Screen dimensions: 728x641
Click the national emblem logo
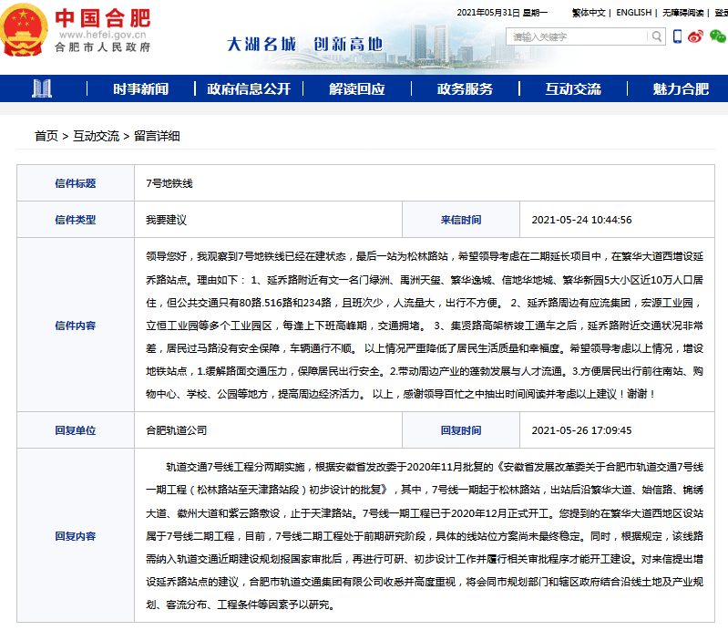pos(23,30)
